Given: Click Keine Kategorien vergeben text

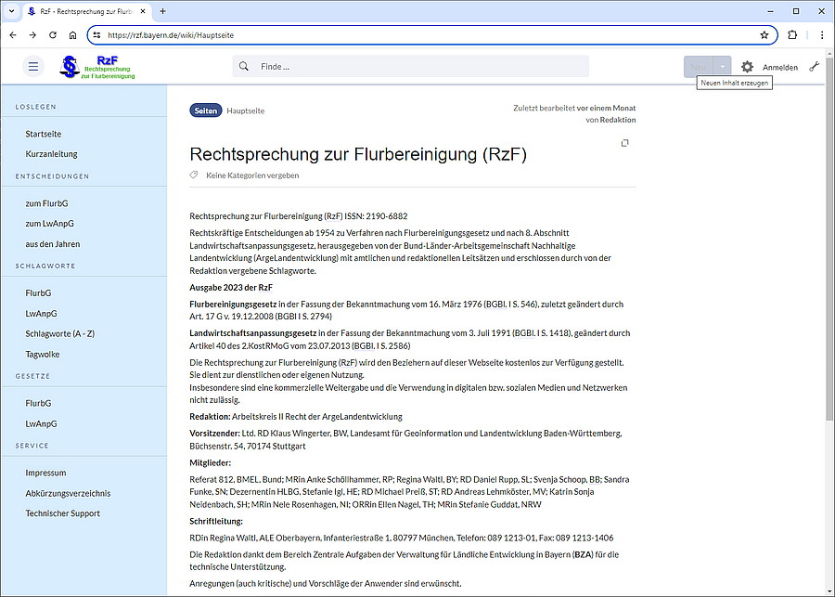Looking at the screenshot, I should pyautogui.click(x=252, y=175).
